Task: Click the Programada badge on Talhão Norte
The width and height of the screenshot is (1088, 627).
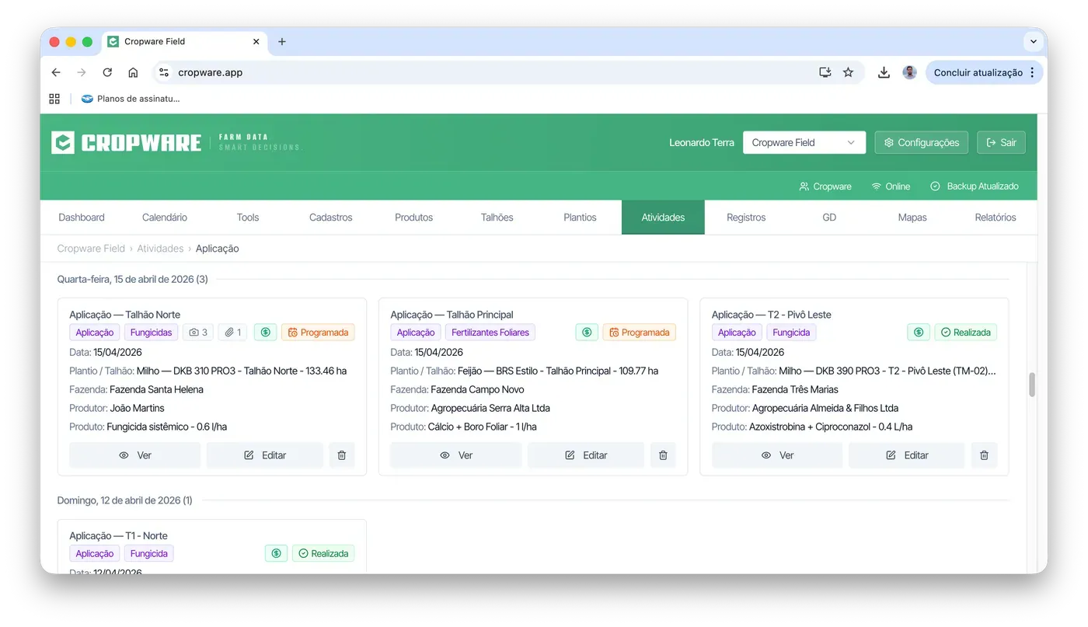Action: coord(318,333)
